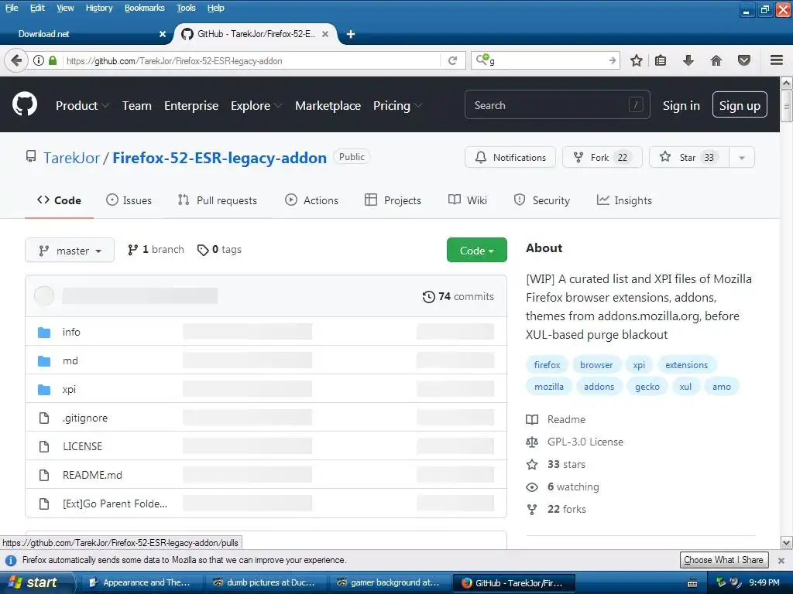Click the Notifications button
Viewport: 793px width, 594px height.
(x=510, y=158)
